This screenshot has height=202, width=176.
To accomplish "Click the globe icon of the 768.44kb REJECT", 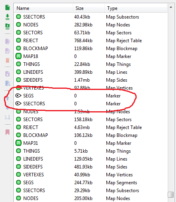I will coord(19,40).
